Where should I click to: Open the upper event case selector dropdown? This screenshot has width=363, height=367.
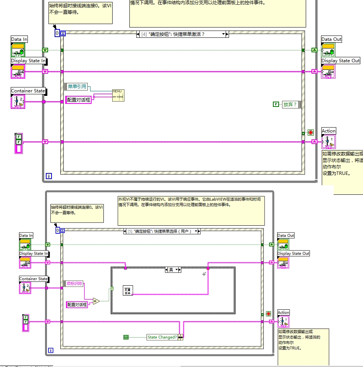[x=224, y=34]
